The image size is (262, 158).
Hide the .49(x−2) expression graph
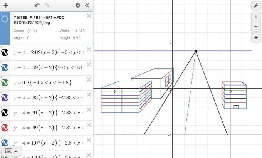(5, 67)
